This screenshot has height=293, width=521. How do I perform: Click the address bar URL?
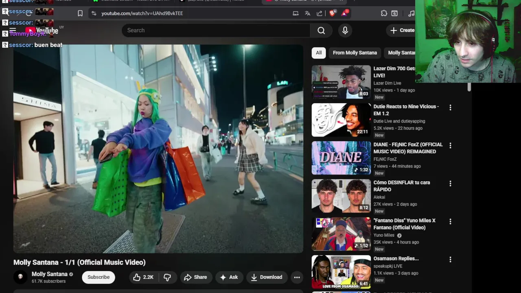(142, 13)
